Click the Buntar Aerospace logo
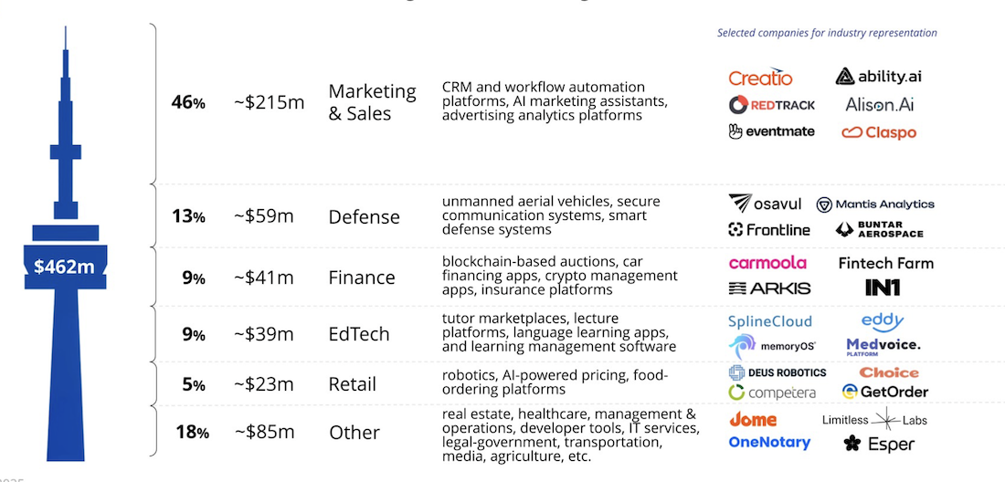The image size is (1005, 482). point(879,229)
